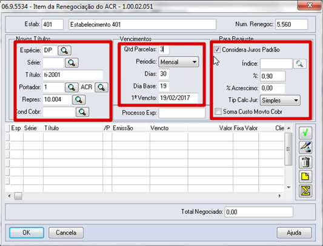Click the Vencto column header
Viewport: 323px width, 246px height.
(x=168, y=128)
